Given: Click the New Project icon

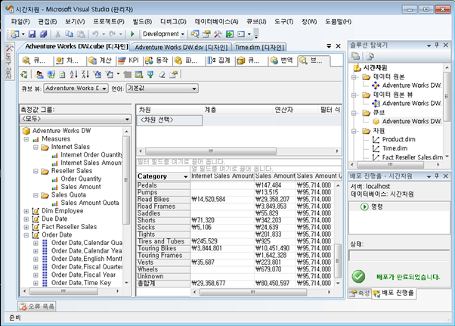Looking at the screenshot, I should (15, 34).
